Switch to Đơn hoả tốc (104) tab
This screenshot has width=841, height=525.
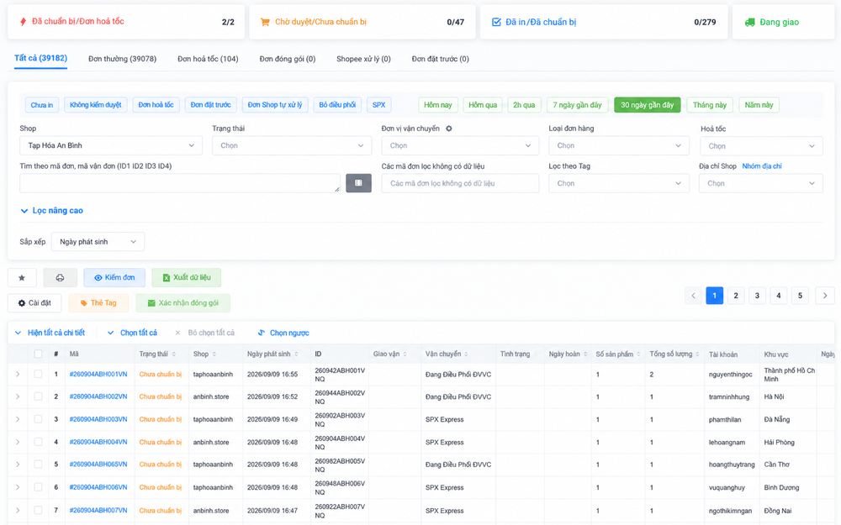click(208, 59)
